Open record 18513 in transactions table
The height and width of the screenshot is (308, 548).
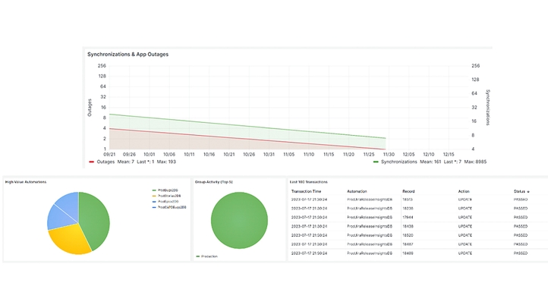[408, 200]
